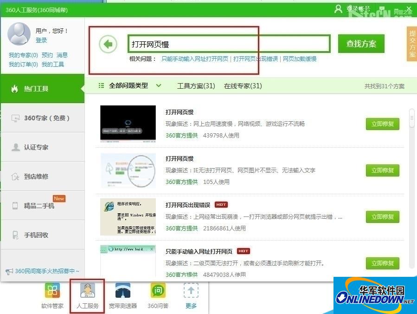Select 热门工具 in the left sidebar
Viewport: 417px width, 314px height.
pos(43,89)
